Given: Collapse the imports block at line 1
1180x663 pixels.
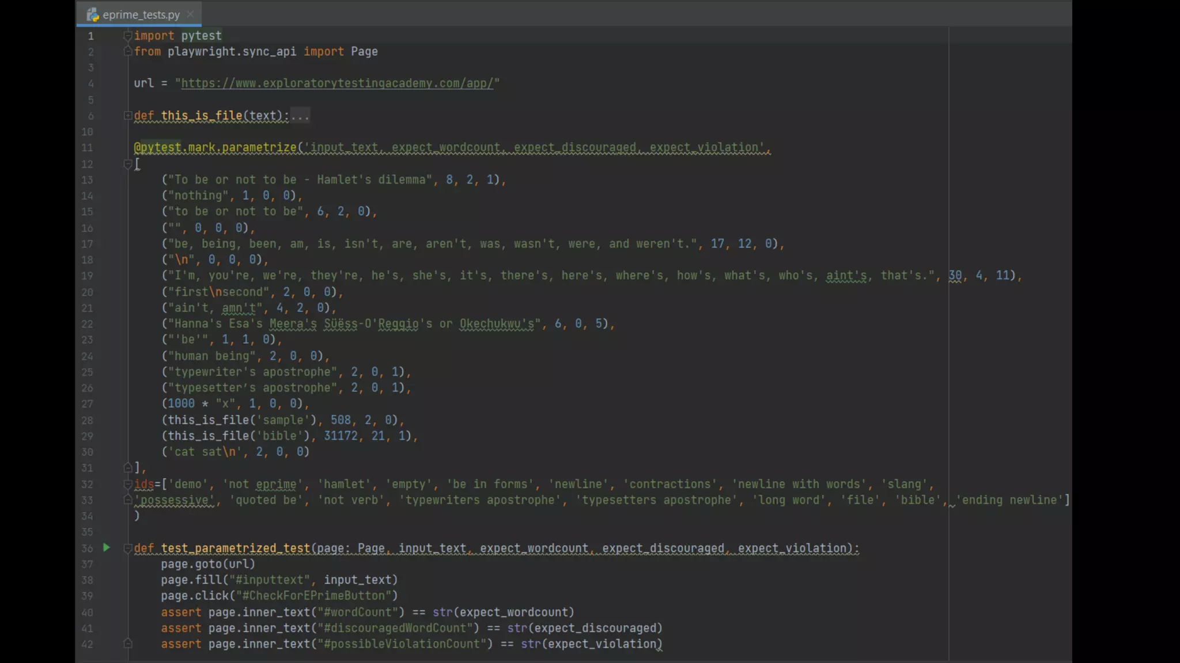Looking at the screenshot, I should pyautogui.click(x=128, y=36).
